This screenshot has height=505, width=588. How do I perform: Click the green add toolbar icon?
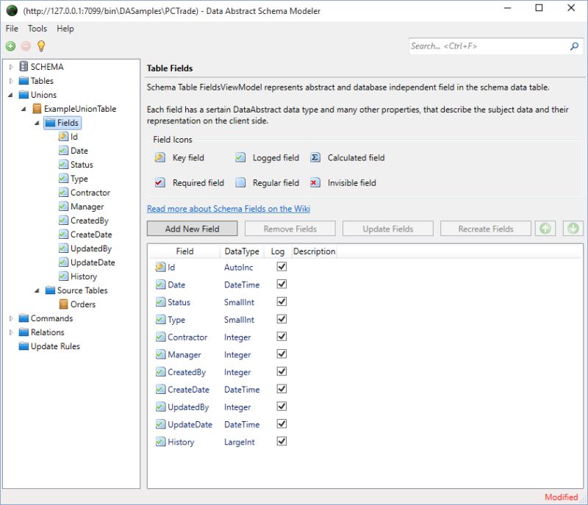tap(10, 46)
